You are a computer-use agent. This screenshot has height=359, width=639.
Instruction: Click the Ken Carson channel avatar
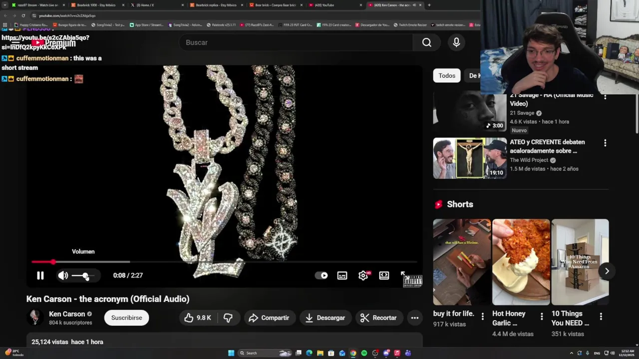(35, 318)
